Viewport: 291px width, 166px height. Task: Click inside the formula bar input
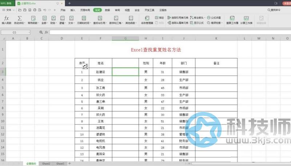[170, 32]
